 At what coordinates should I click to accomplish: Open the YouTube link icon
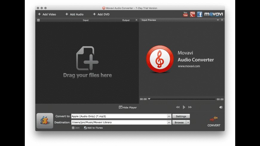[185, 14]
